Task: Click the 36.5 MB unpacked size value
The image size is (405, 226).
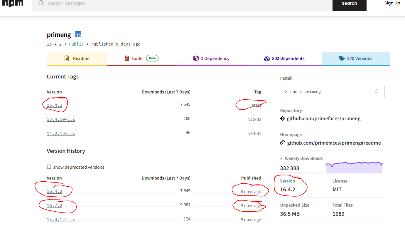Action: pyautogui.click(x=290, y=214)
